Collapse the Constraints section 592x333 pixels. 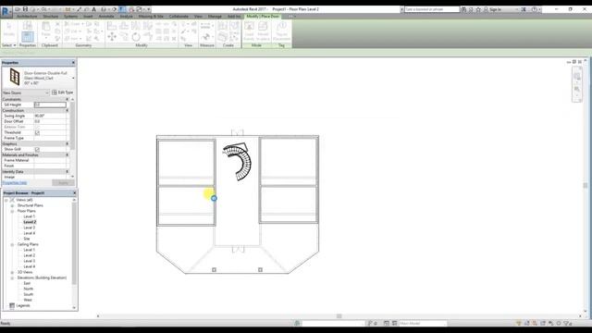click(68, 99)
